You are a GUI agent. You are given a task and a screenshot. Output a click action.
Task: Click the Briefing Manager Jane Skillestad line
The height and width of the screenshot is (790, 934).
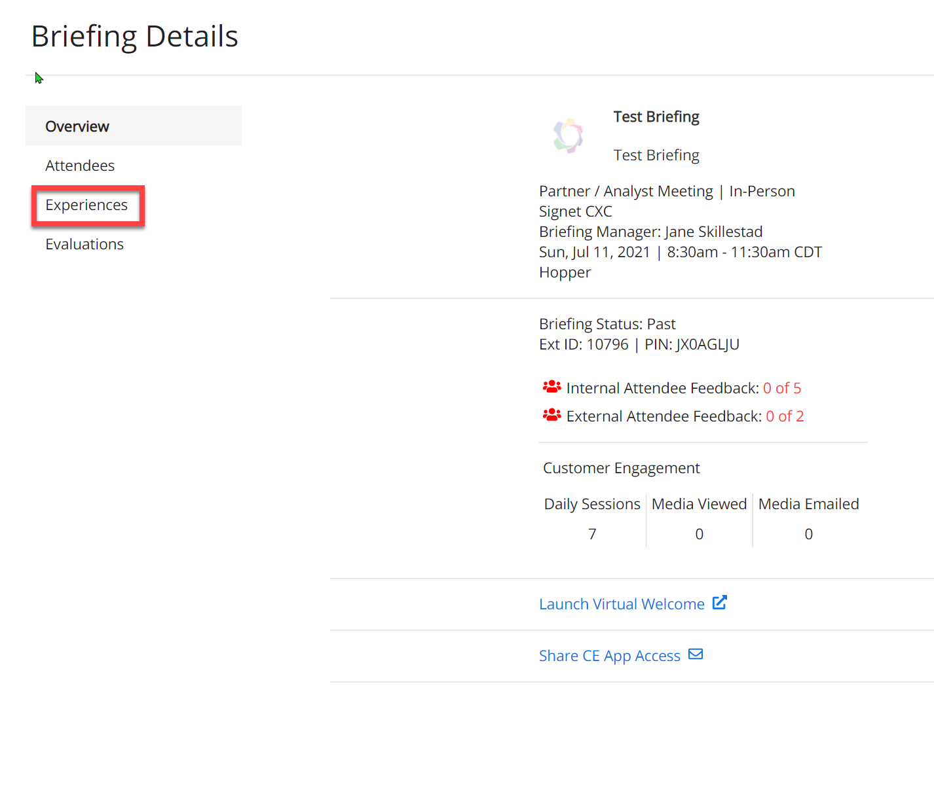[x=650, y=232]
